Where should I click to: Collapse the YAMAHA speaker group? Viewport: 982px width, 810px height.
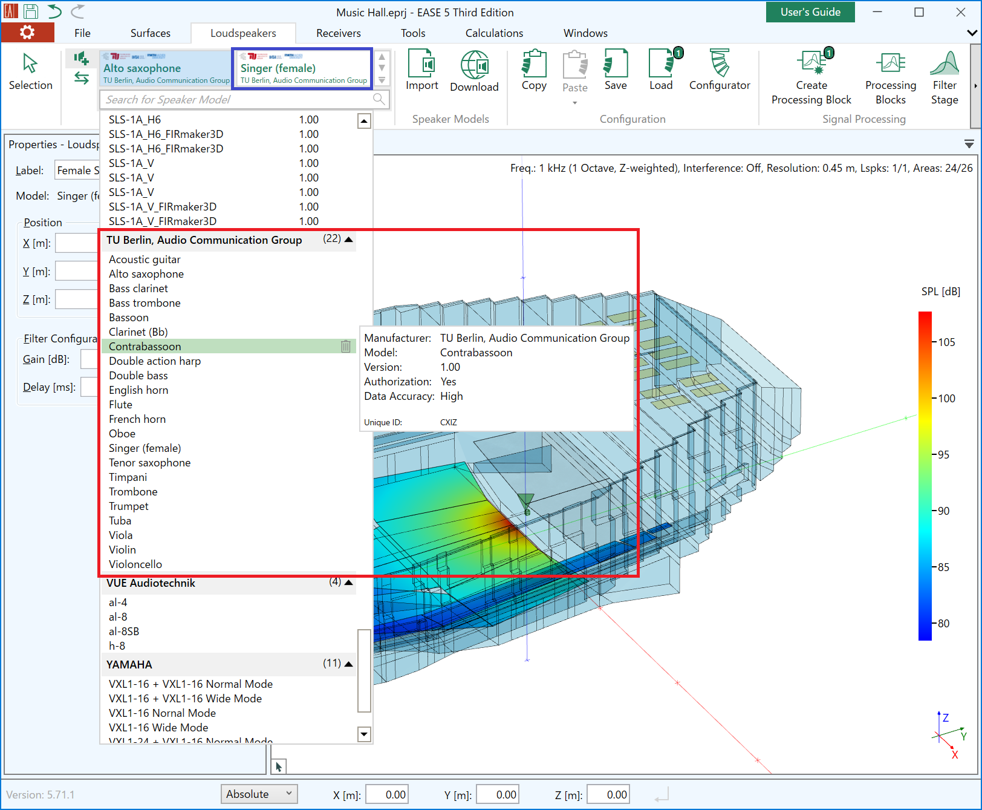349,664
